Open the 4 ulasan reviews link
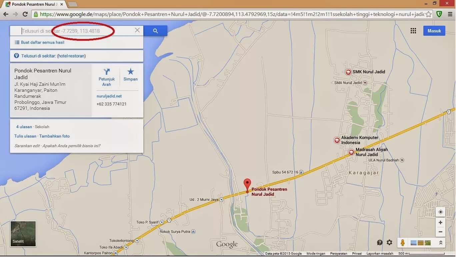Viewport: 456px width, 257px height. (x=24, y=127)
